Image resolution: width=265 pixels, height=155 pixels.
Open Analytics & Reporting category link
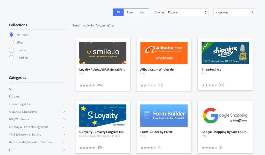click(x=23, y=112)
